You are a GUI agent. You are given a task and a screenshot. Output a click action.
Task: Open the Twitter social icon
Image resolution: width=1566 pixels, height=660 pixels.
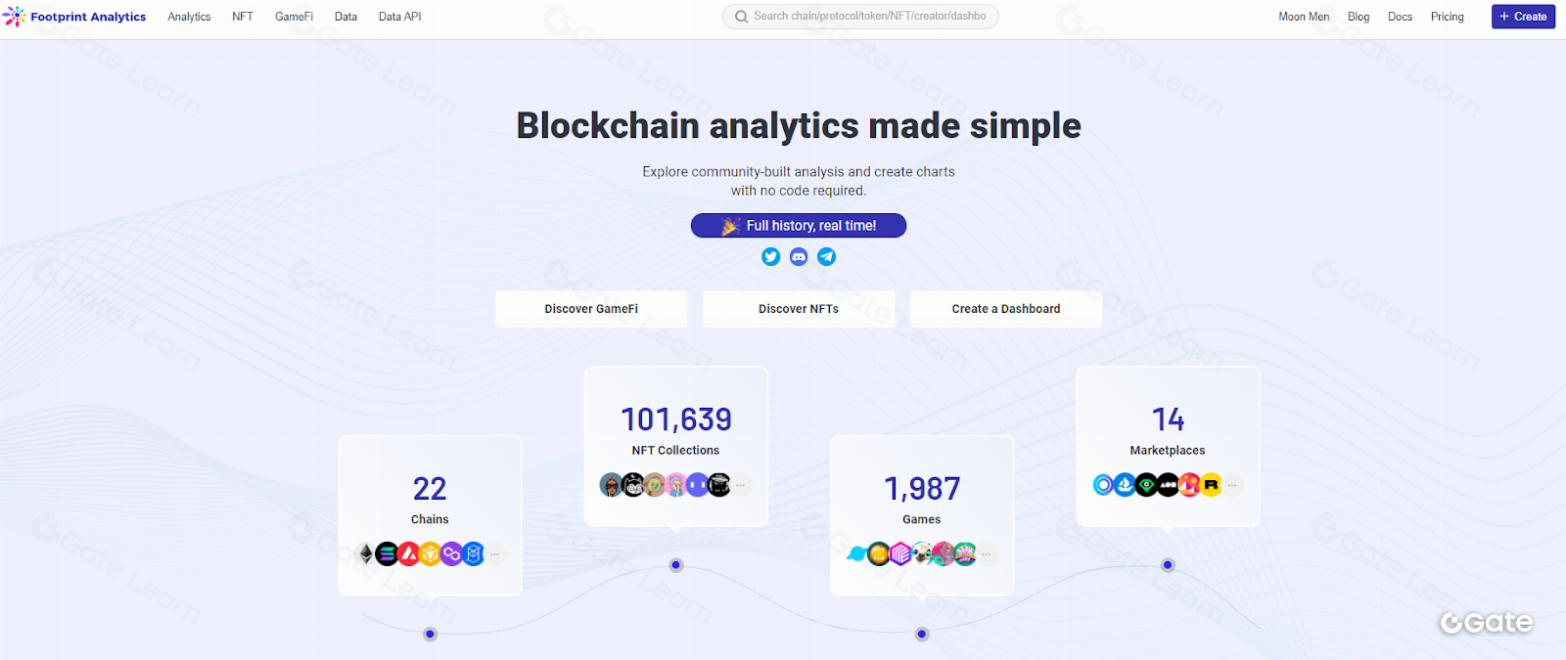(x=771, y=256)
